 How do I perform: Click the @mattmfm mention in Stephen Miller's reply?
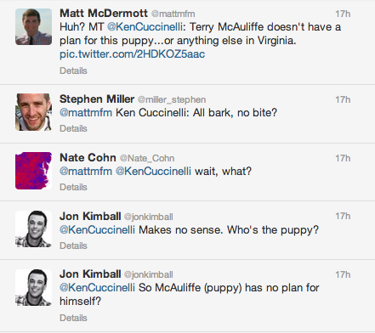(86, 113)
